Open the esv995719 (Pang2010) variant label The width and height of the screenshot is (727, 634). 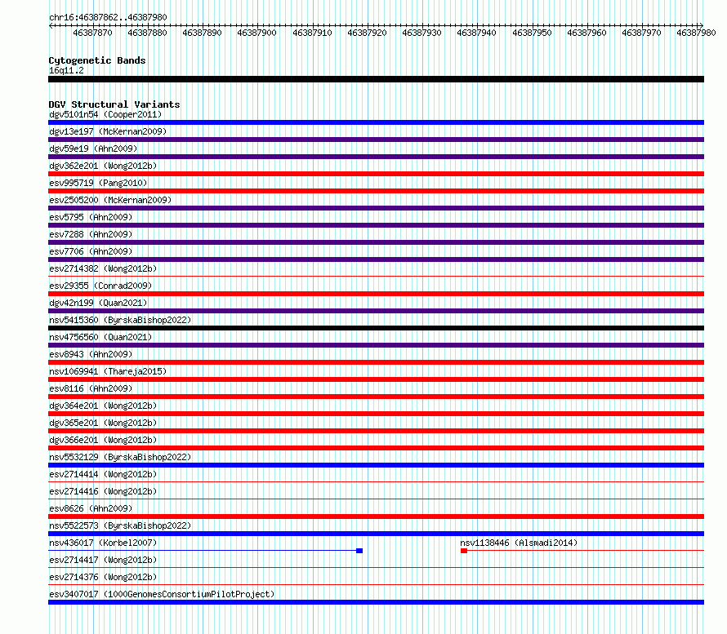point(98,183)
